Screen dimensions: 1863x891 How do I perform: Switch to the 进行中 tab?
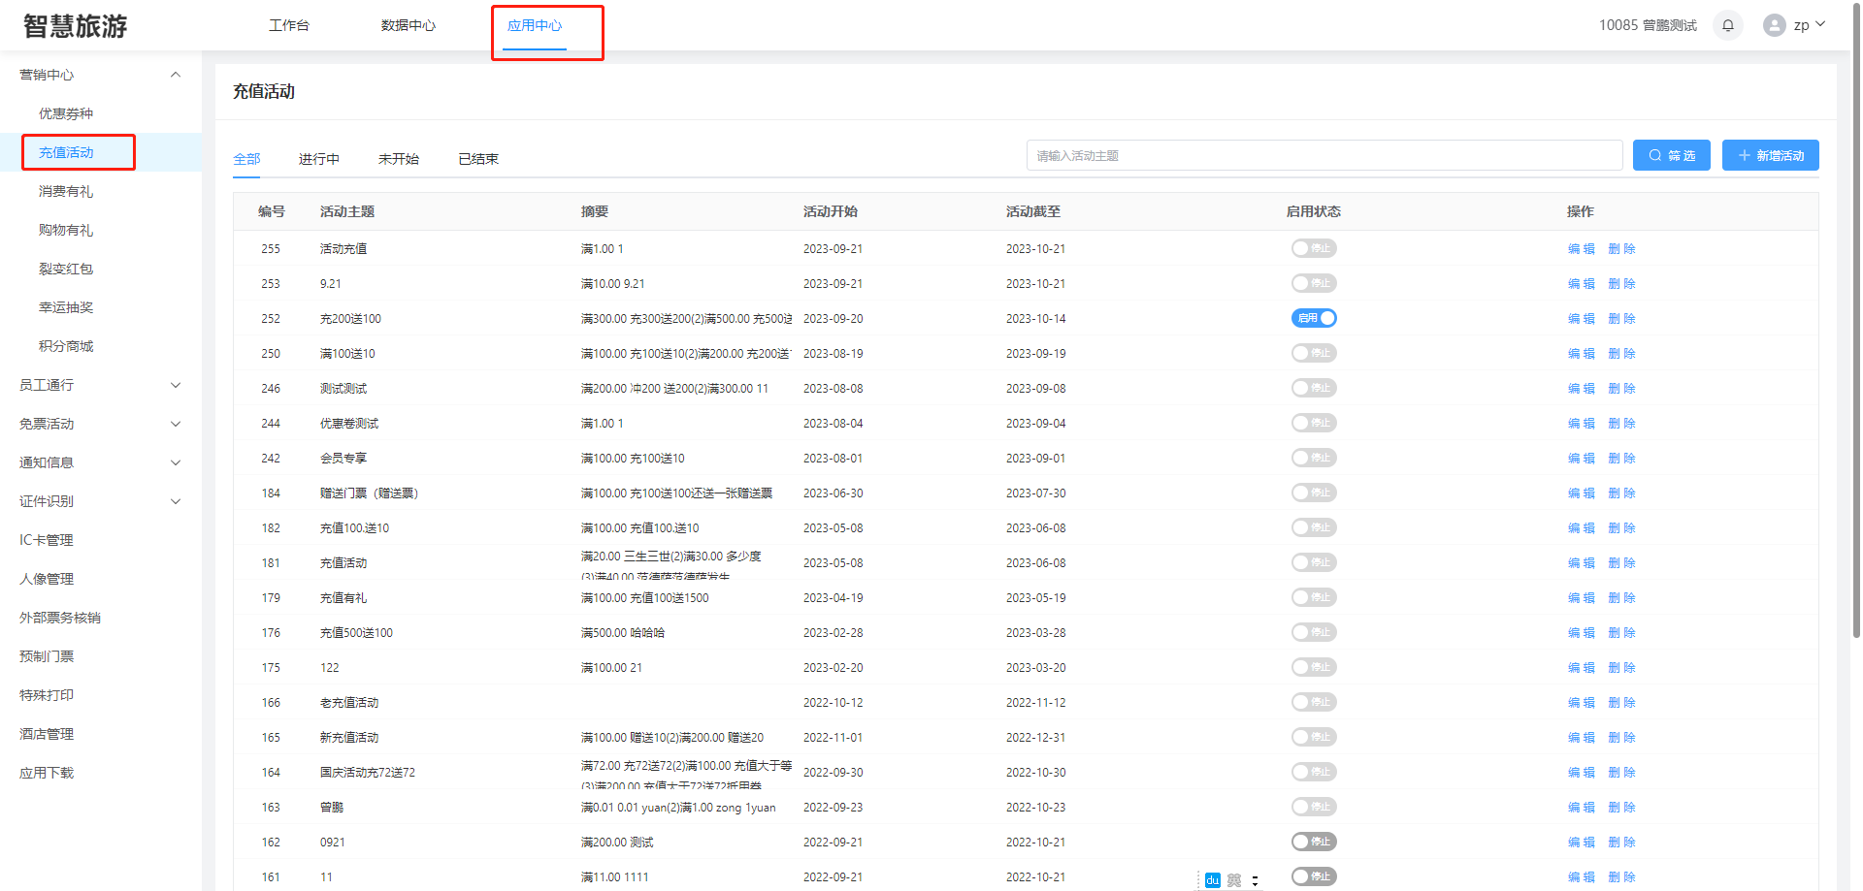click(318, 159)
